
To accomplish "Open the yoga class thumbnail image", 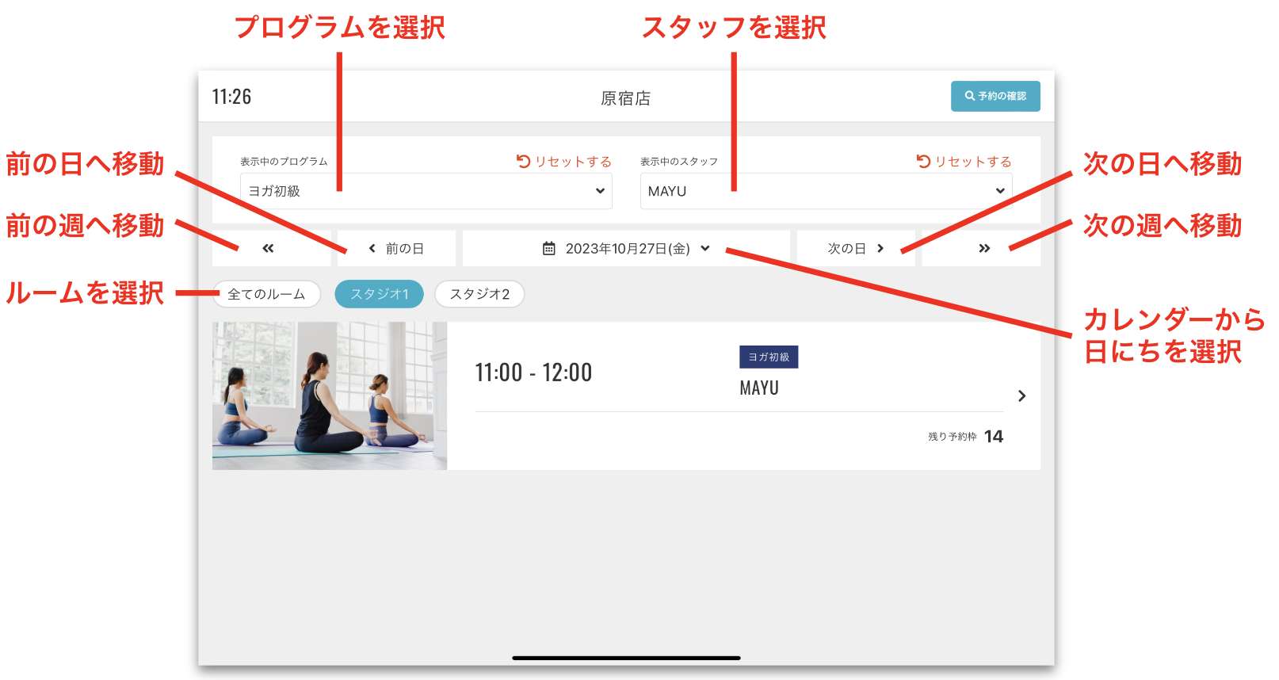I will 330,395.
